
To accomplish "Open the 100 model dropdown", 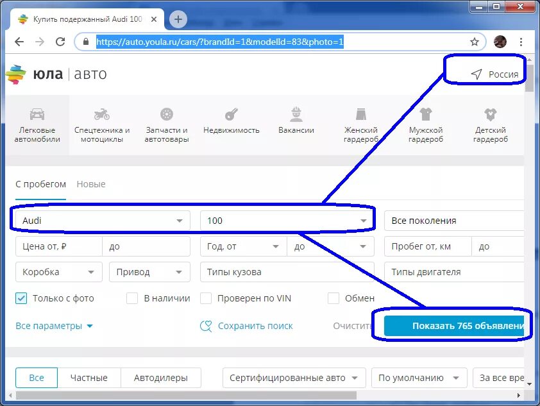I will (287, 221).
